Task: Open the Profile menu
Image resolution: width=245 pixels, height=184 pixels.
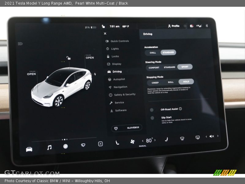Action: pos(174,26)
